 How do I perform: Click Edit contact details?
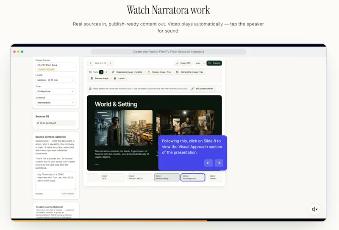[x=203, y=89]
